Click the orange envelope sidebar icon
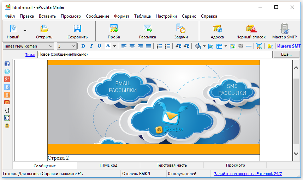Image resolution: width=303 pixels, height=180 pixels. click(x=7, y=103)
